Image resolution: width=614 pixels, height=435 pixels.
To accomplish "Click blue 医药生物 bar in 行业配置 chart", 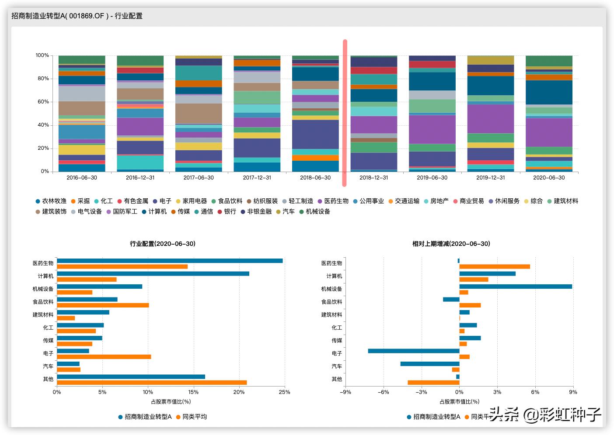I will [170, 261].
